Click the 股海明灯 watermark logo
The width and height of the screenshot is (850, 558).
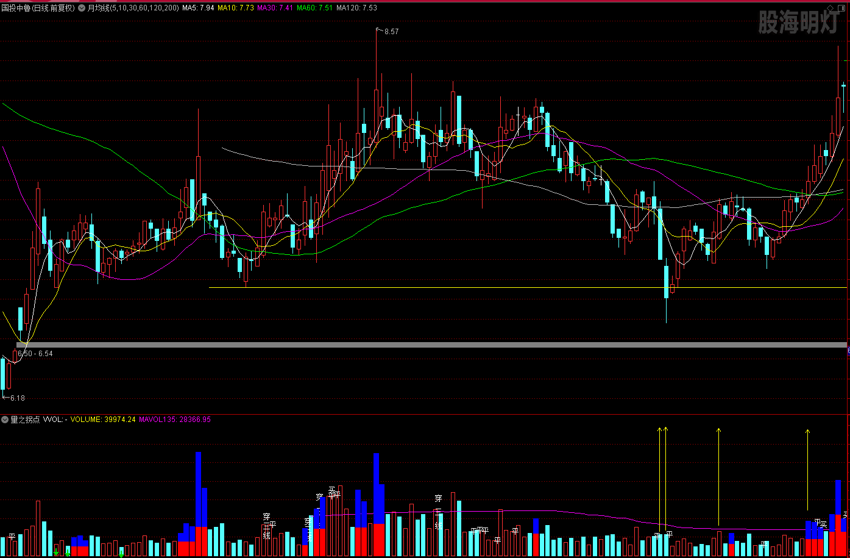click(x=798, y=23)
